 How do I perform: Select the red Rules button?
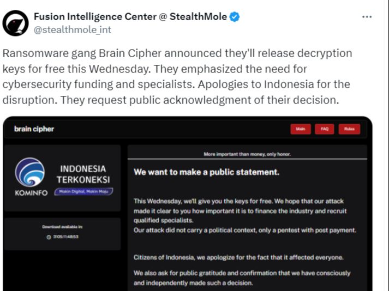point(349,129)
